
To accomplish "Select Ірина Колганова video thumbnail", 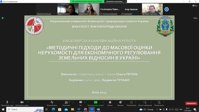I will (x=68, y=9).
